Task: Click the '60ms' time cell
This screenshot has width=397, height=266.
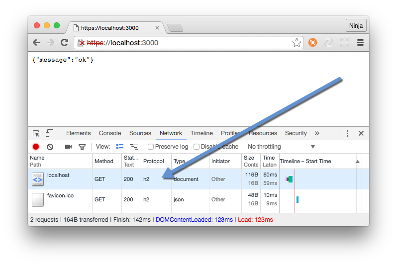Action: pos(270,175)
